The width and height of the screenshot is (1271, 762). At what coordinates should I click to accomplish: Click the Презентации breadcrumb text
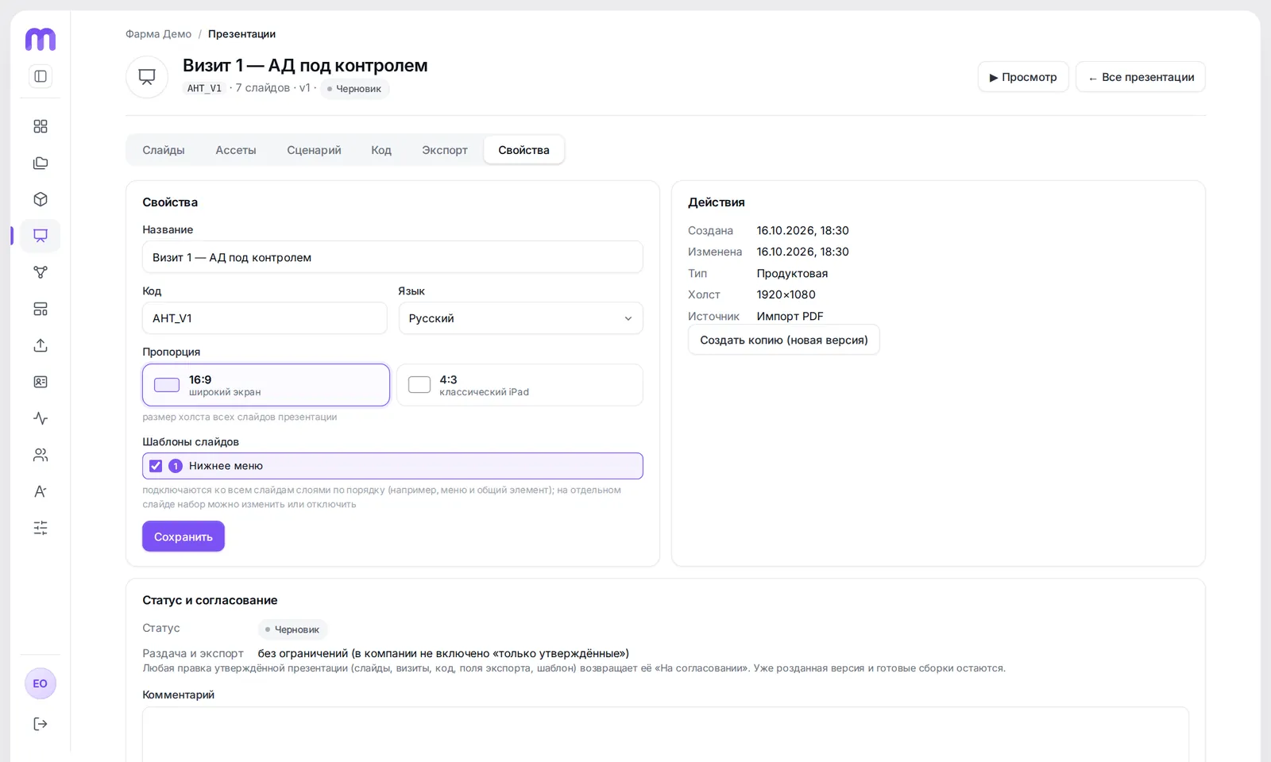[241, 34]
